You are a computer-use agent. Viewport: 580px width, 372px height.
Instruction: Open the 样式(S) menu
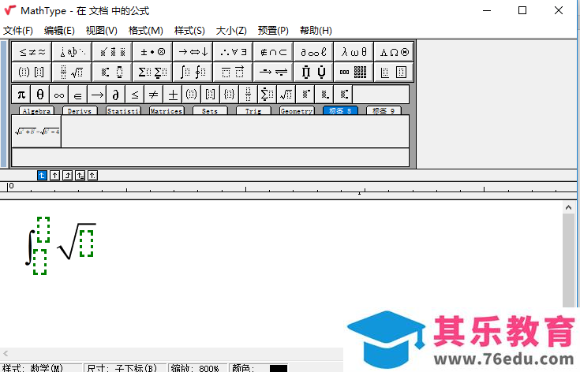(189, 30)
